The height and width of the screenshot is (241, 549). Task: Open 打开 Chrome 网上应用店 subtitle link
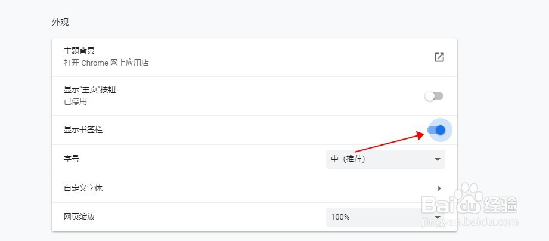(106, 62)
